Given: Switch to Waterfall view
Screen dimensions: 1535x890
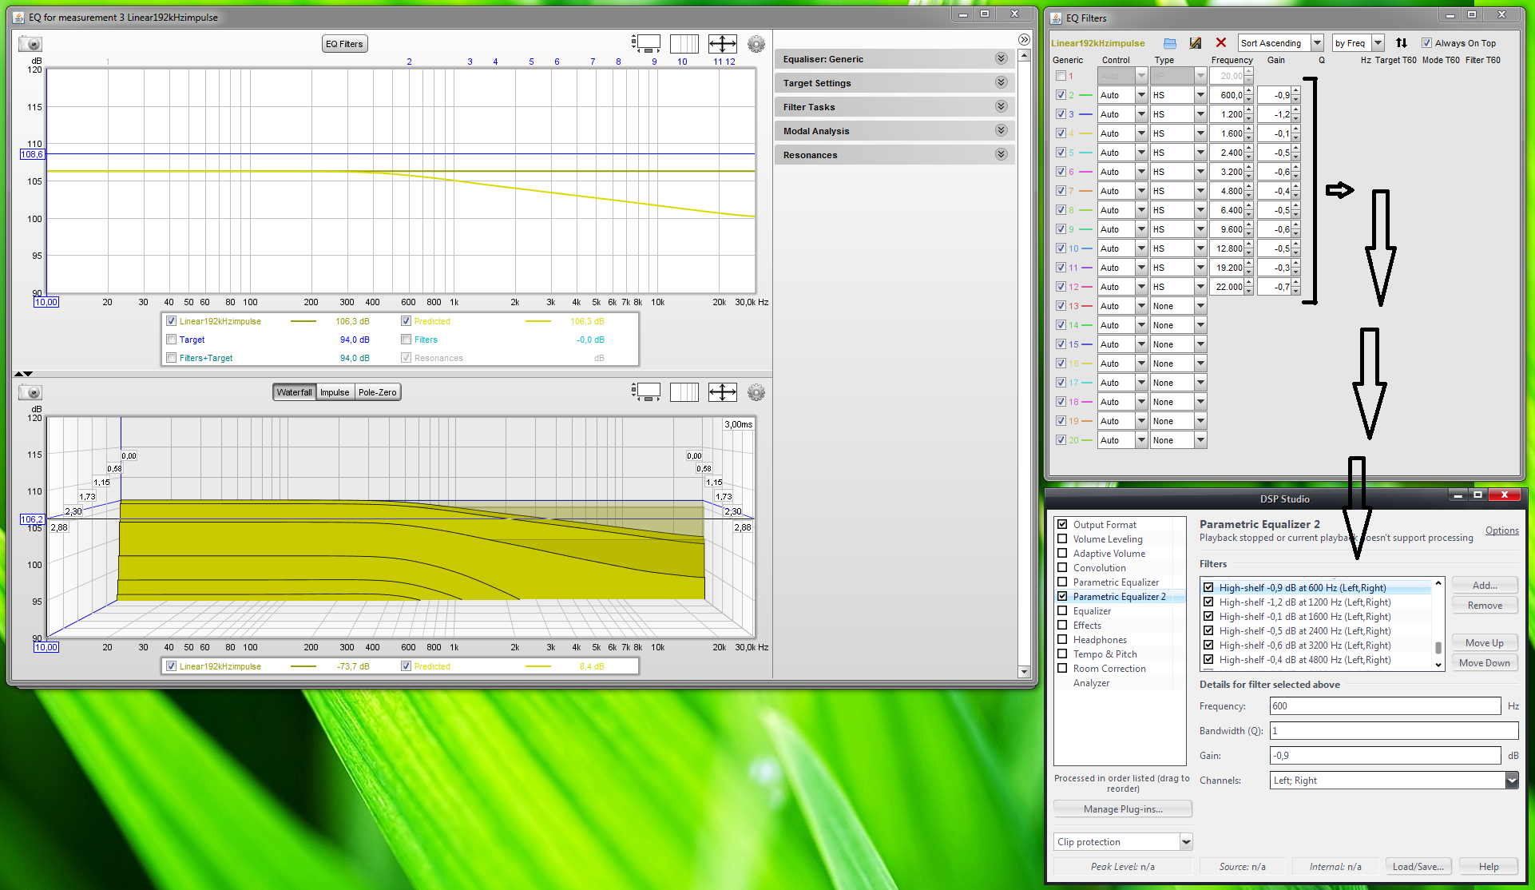Looking at the screenshot, I should 295,392.
